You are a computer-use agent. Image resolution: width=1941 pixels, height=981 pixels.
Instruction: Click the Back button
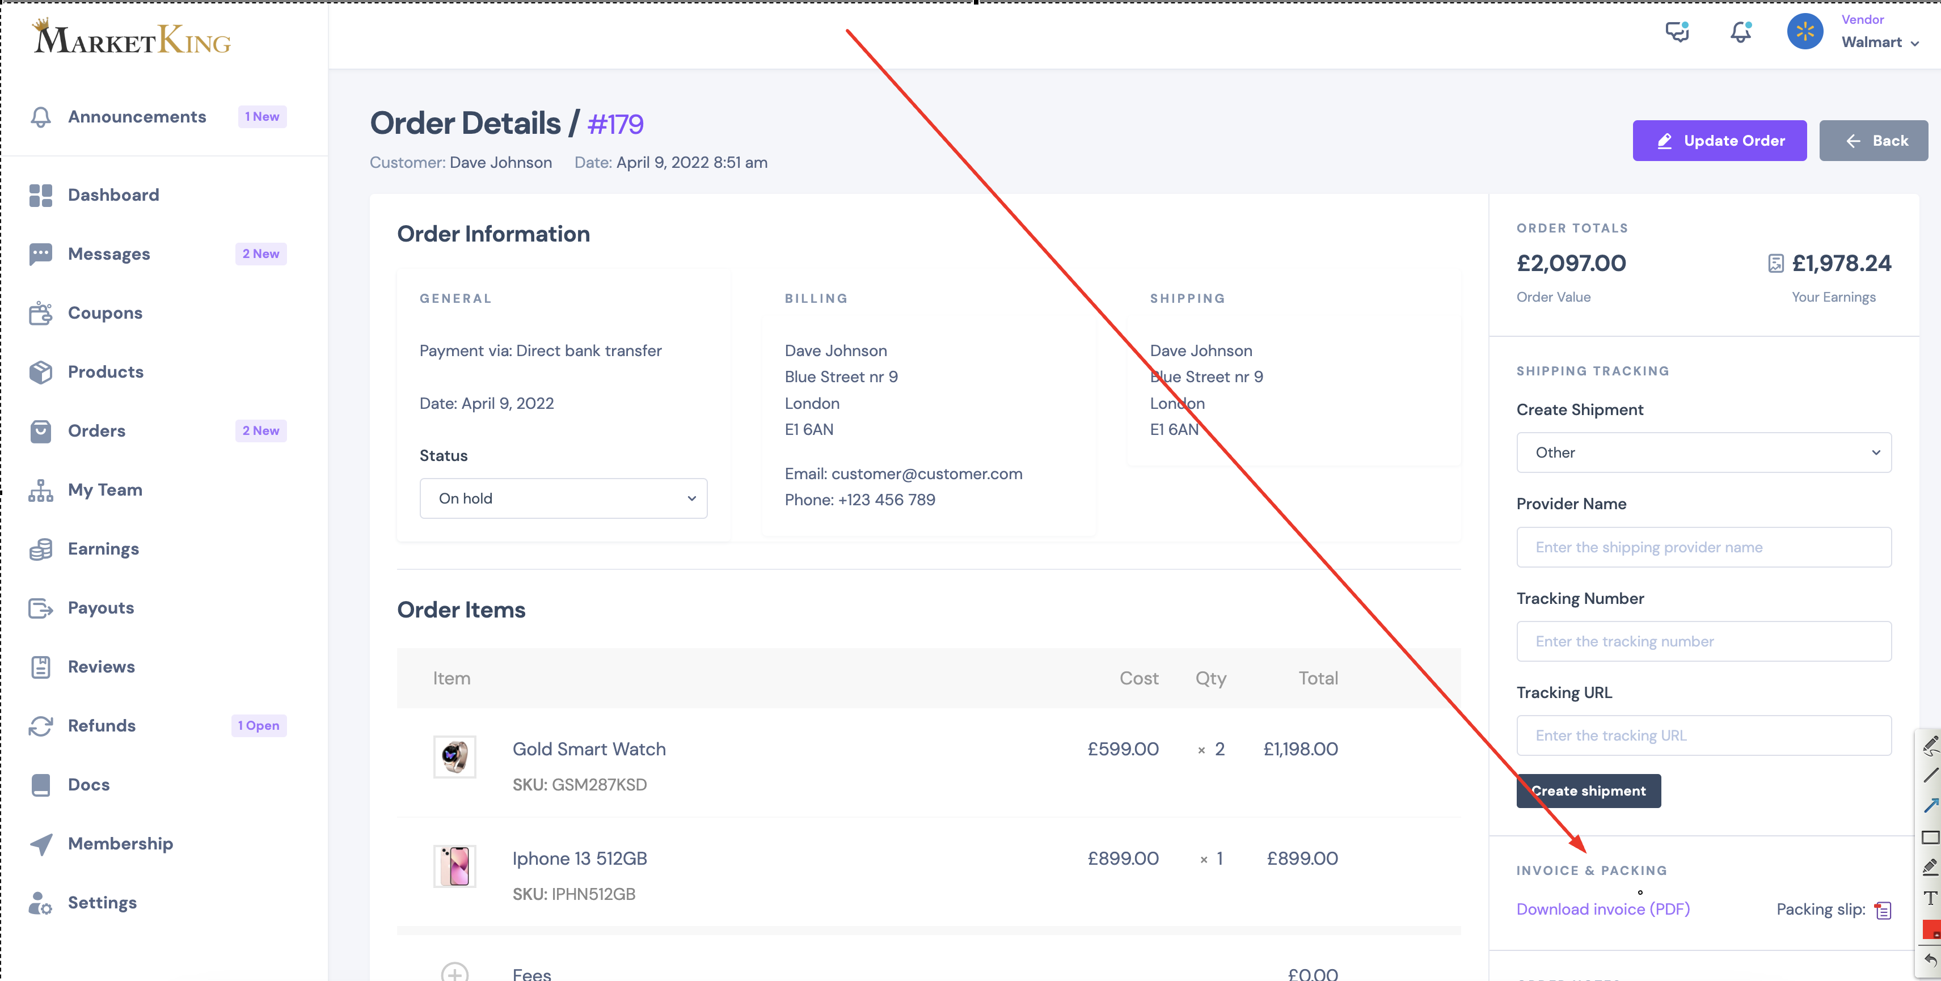click(x=1874, y=141)
